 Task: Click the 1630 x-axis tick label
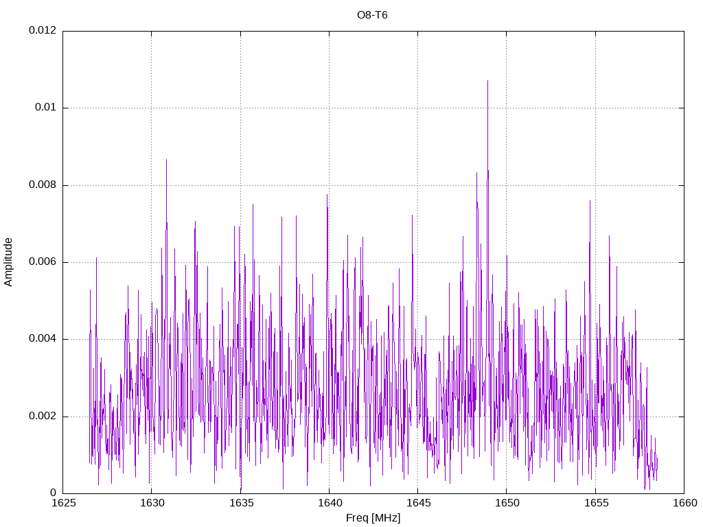tap(152, 503)
